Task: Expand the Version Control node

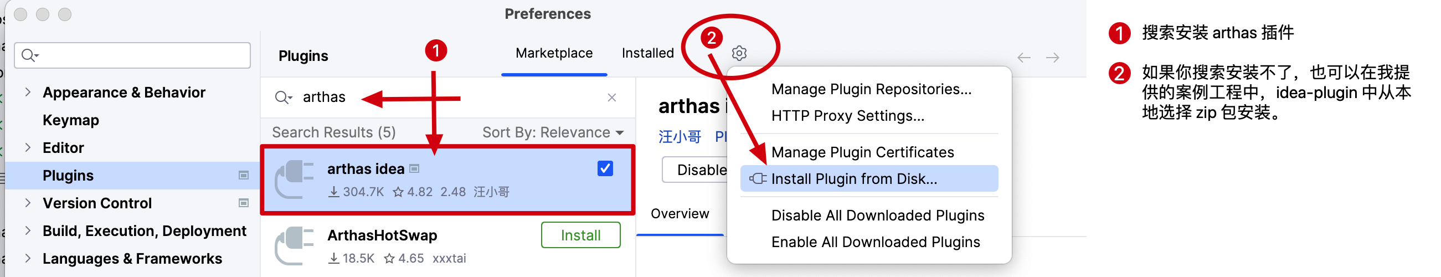Action: click(27, 203)
